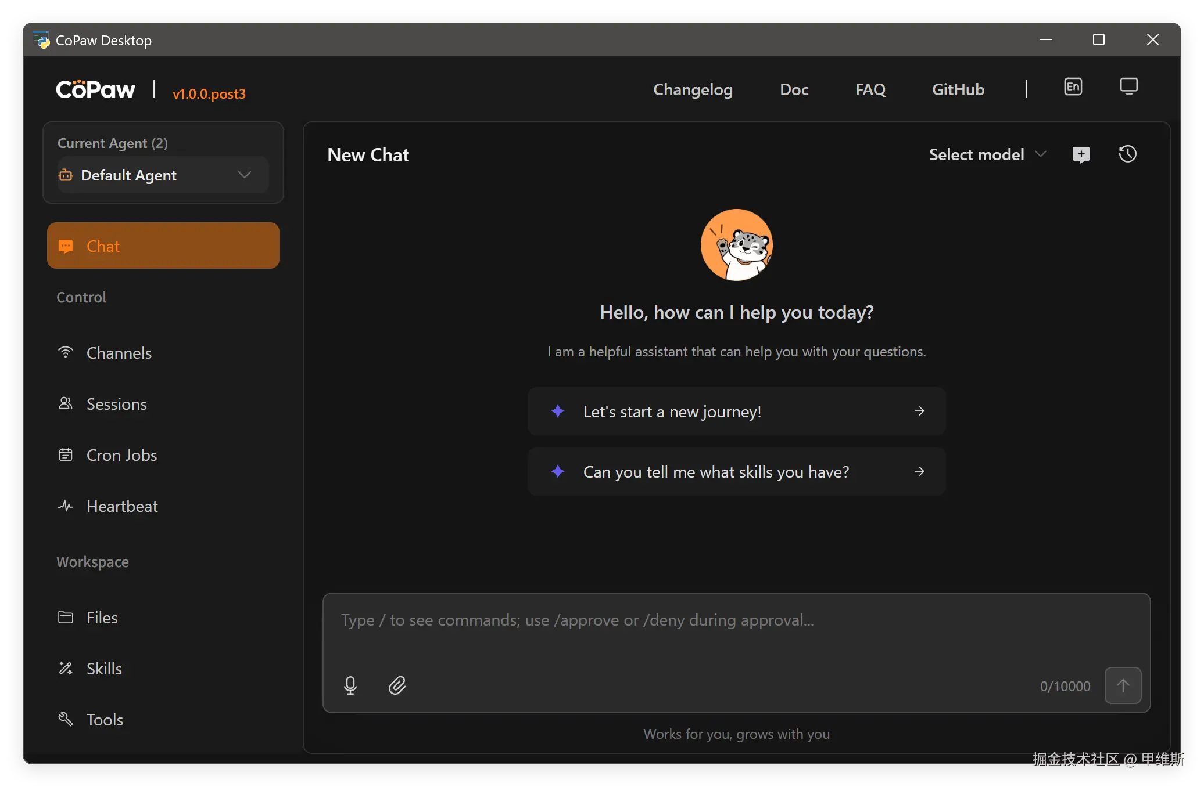Open Tools in the sidebar
The image size is (1204, 787).
pyautogui.click(x=105, y=720)
